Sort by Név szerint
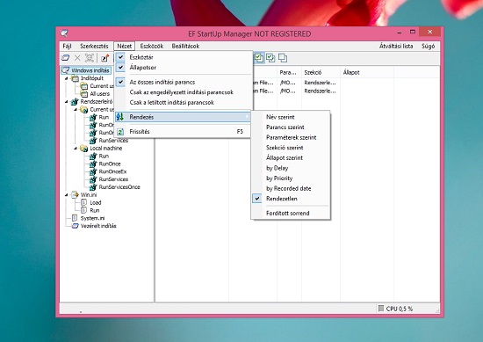 [291, 117]
